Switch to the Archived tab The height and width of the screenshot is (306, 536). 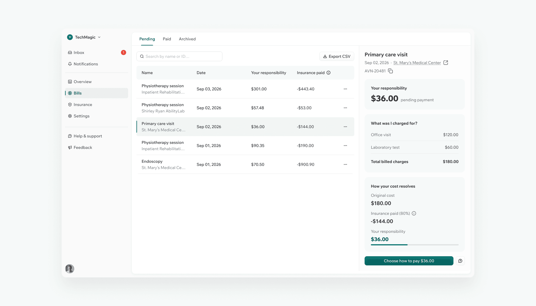(187, 39)
